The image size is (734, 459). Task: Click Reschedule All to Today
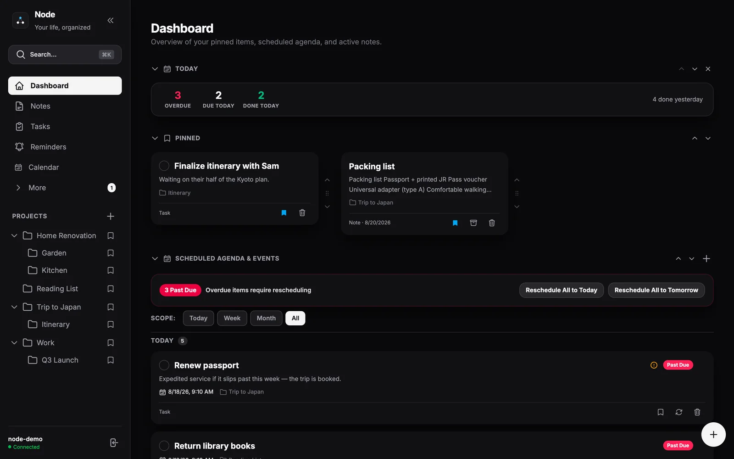click(x=562, y=290)
